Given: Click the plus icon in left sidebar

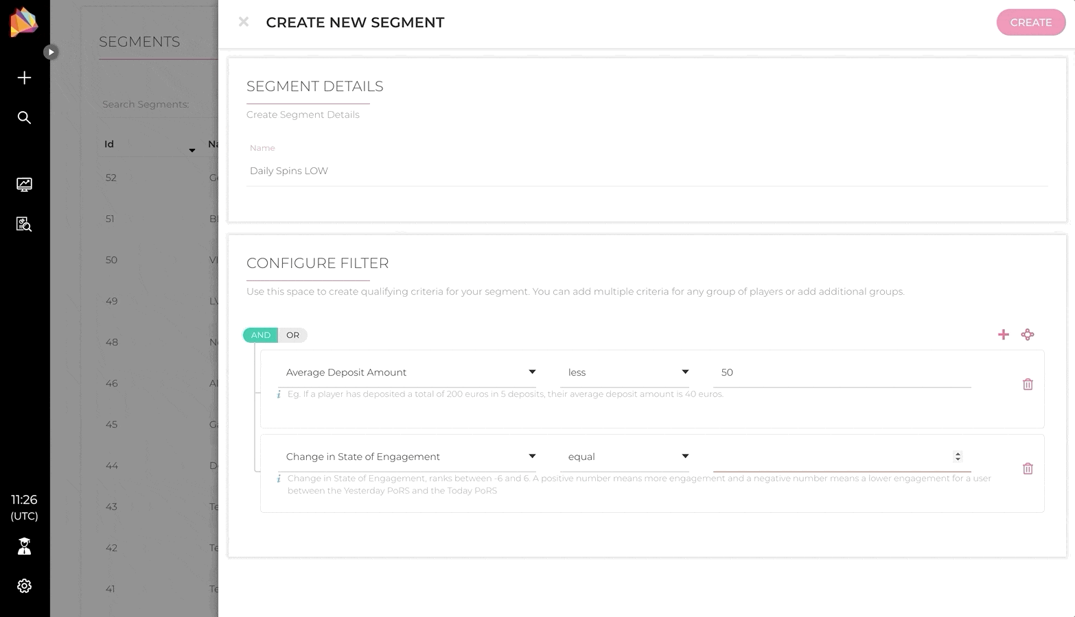Looking at the screenshot, I should coord(24,78).
